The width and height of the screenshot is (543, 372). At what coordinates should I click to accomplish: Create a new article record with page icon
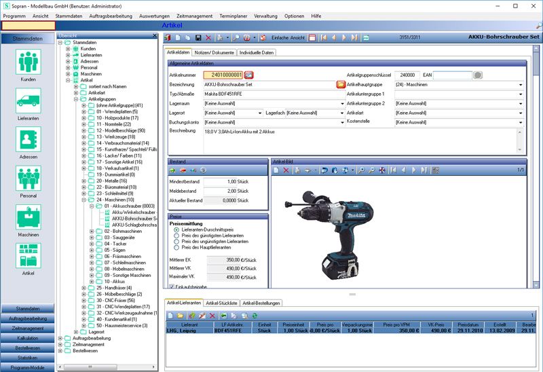[178, 38]
